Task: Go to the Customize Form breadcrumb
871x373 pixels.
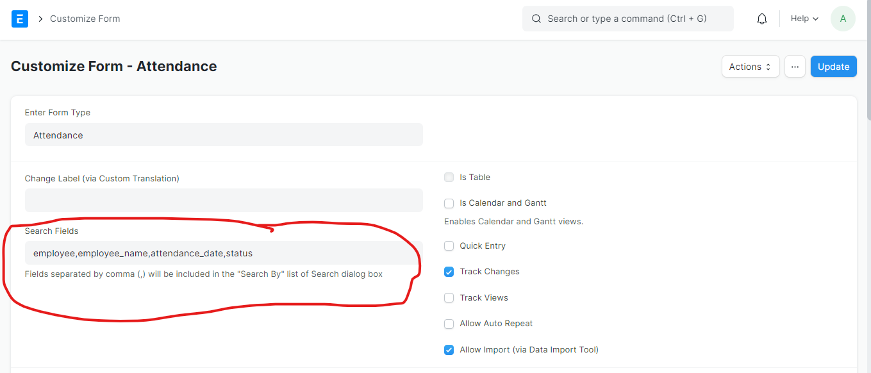Action: pos(85,19)
